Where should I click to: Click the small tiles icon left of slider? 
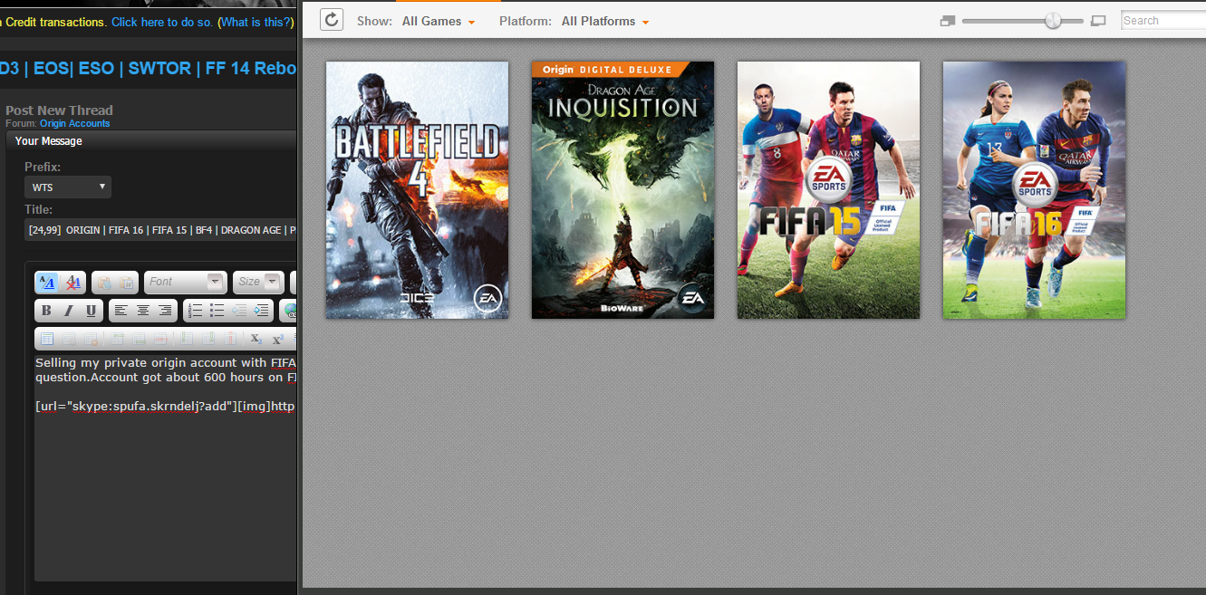[x=948, y=21]
